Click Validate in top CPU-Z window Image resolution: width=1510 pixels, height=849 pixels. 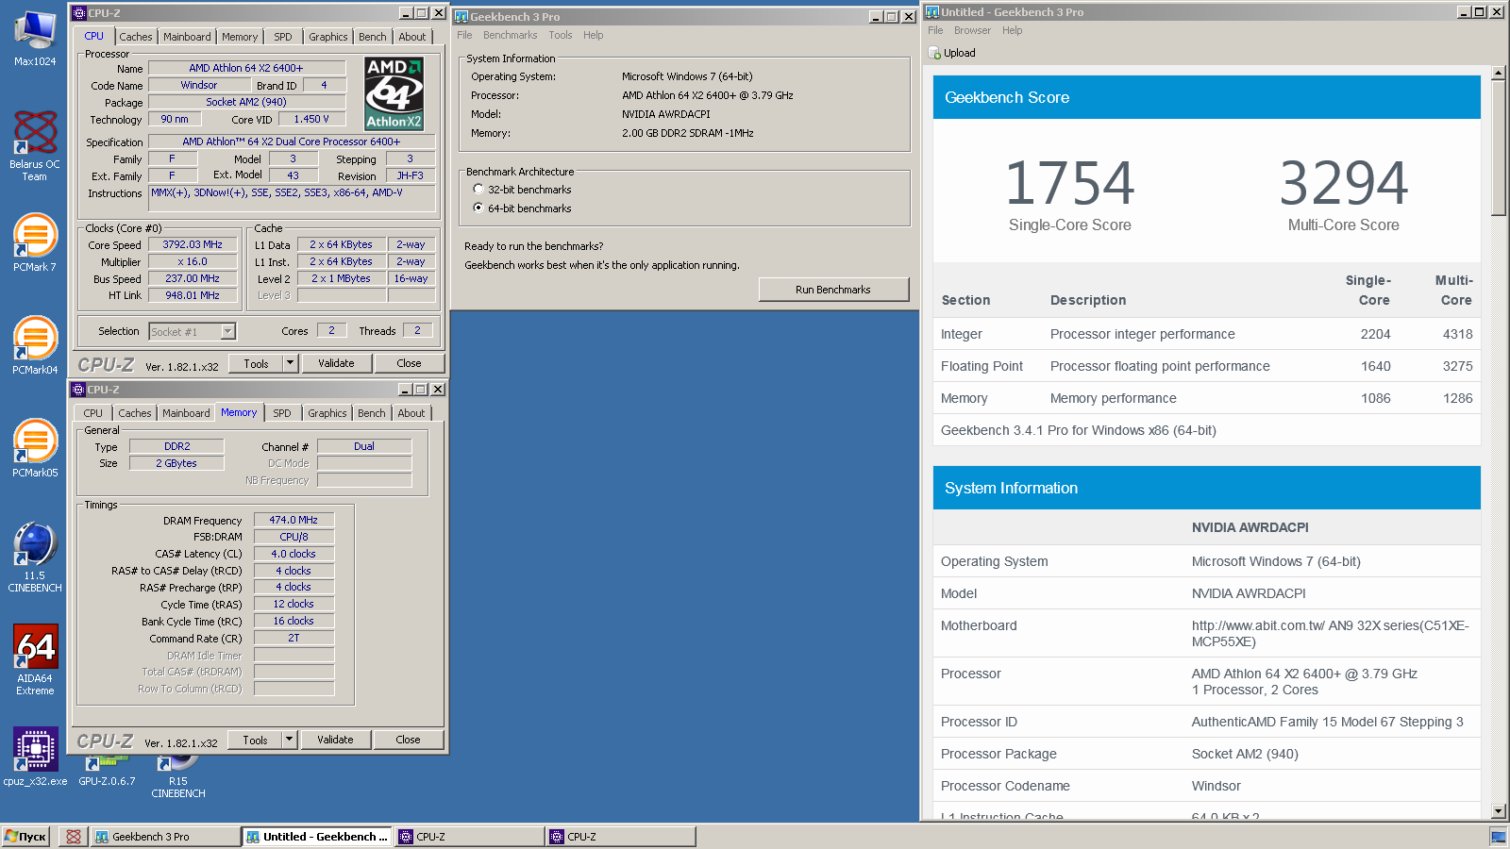pos(336,363)
